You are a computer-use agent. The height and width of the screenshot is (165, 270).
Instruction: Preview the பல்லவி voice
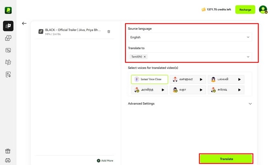click(x=239, y=80)
